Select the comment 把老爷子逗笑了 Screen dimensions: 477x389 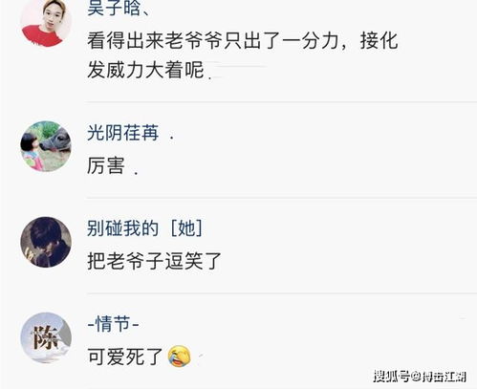pyautogui.click(x=154, y=261)
